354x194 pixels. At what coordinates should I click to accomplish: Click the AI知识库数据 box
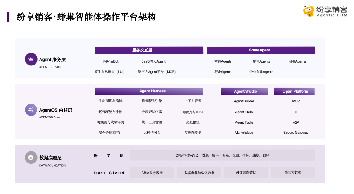pyautogui.click(x=246, y=172)
